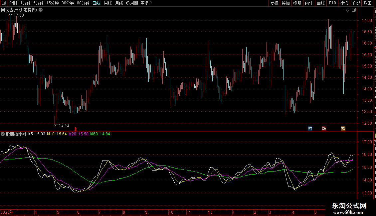This screenshot has height=216, width=376.
Task: Open the 统计 statistics tool
Action: tap(308, 3)
